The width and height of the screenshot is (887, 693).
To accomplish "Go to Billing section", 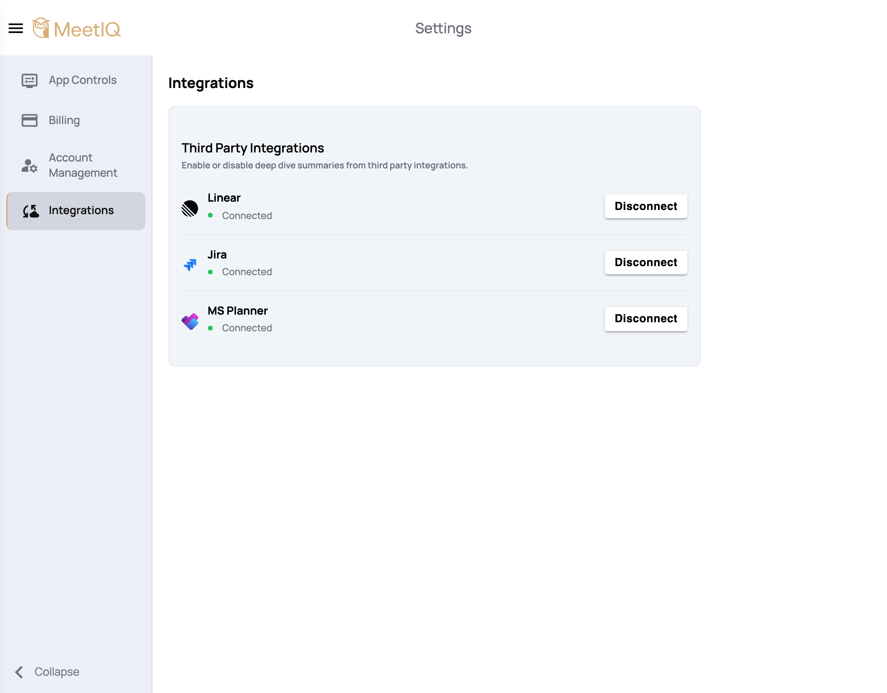I will point(76,120).
